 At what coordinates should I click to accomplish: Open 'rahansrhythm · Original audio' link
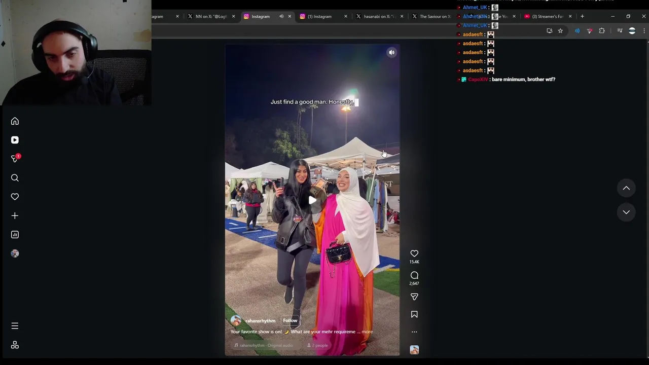pyautogui.click(x=264, y=345)
